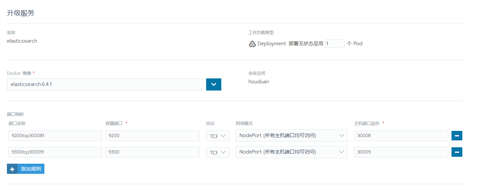Click the service name elasticsearch text
Image resolution: width=488 pixels, height=185 pixels.
click(22, 41)
